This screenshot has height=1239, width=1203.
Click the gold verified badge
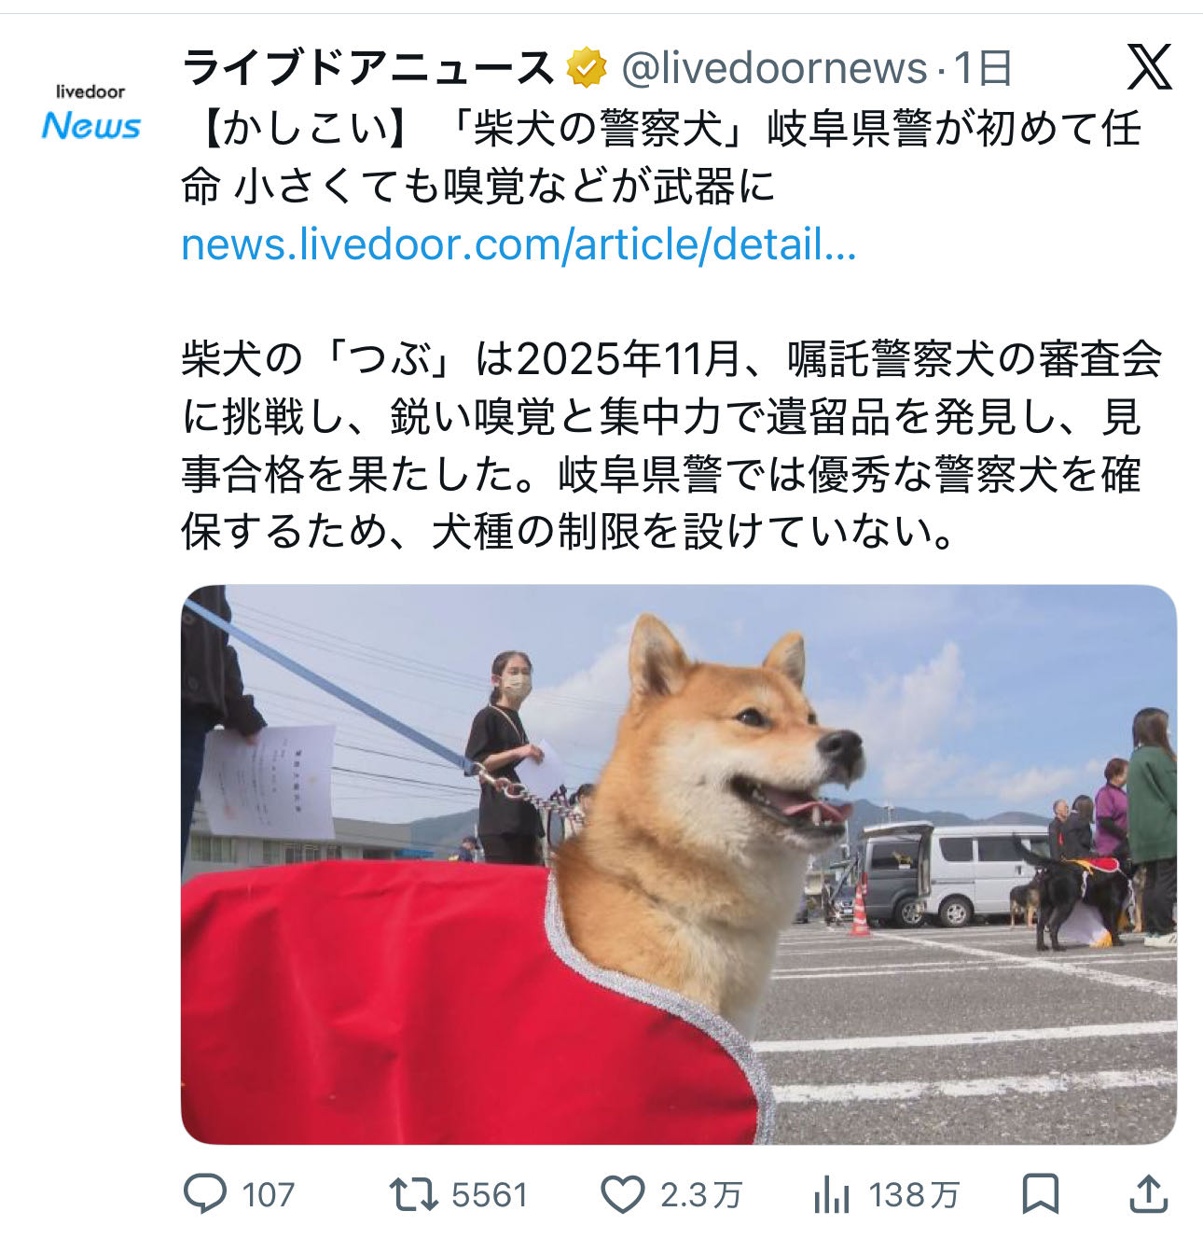(587, 68)
